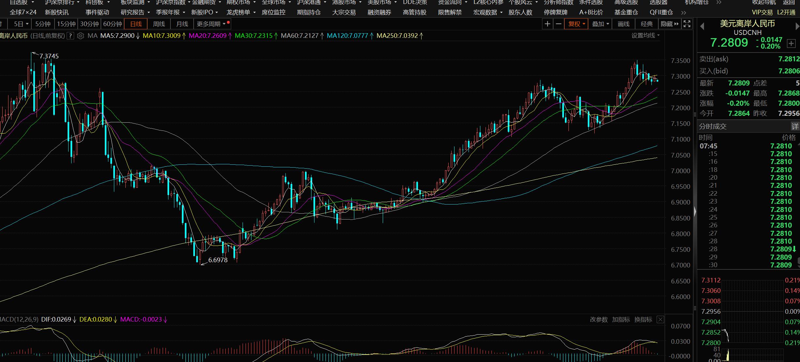The width and height of the screenshot is (800, 362).
Task: Expand the 叠加 overlay dropdown
Action: (x=600, y=24)
